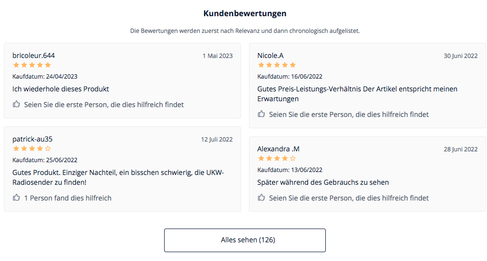487x261 pixels.
Task: Click the review date 1 Mai 2023
Action: [x=217, y=56]
